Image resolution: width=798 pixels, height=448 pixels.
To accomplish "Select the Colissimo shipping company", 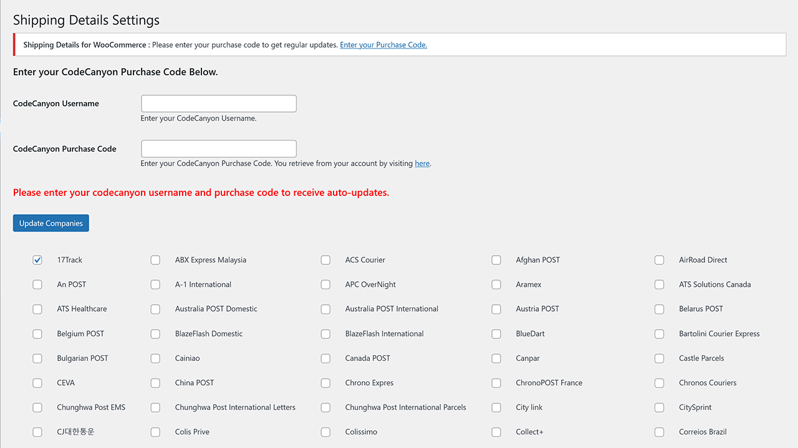I will pos(325,432).
